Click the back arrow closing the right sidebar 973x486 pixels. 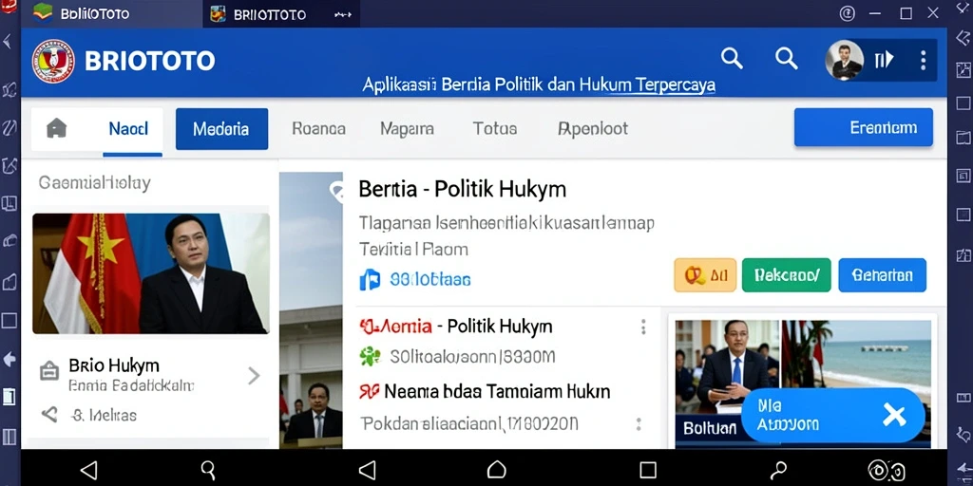pyautogui.click(x=963, y=469)
